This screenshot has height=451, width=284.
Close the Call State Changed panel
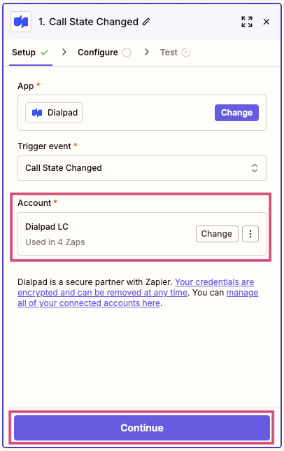point(267,22)
